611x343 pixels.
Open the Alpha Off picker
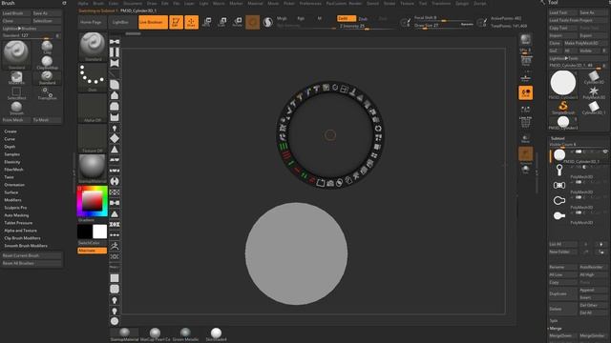tap(93, 109)
